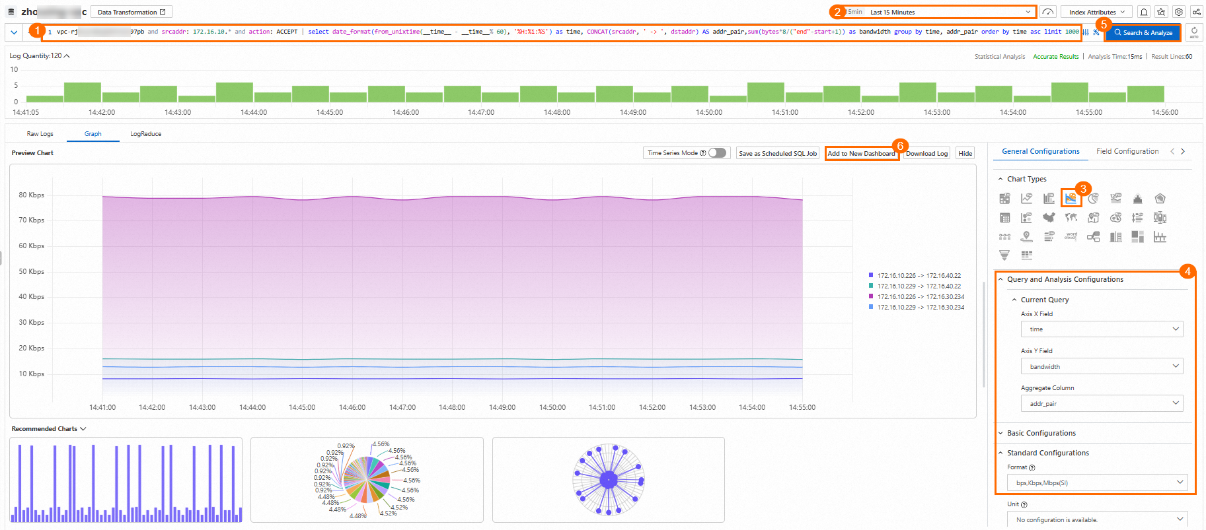The width and height of the screenshot is (1206, 530).
Task: Click the Time Series Mode help icon
Action: coord(702,153)
